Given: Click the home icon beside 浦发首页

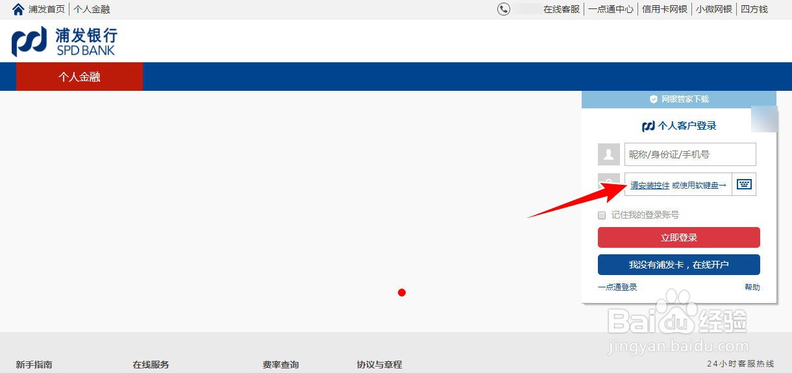Looking at the screenshot, I should pyautogui.click(x=18, y=9).
